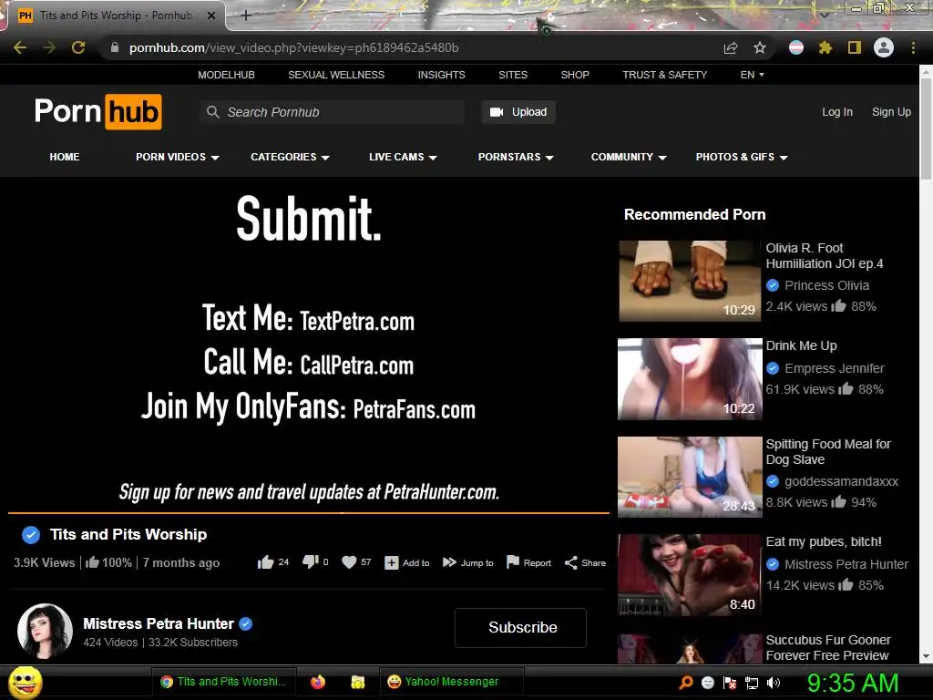933x700 pixels.
Task: Open SITES in the top bar
Action: [x=513, y=75]
